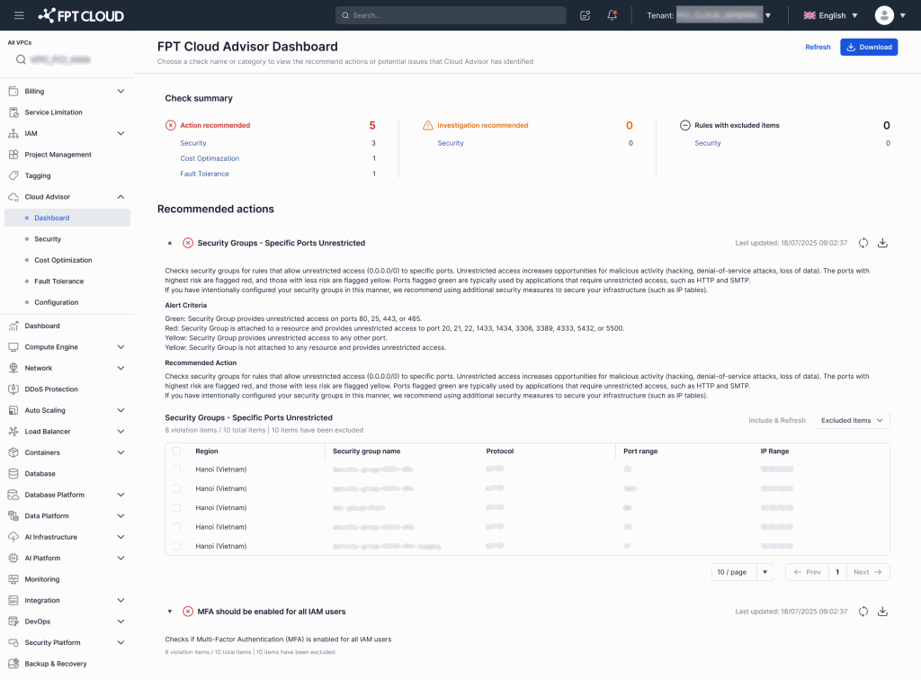The width and height of the screenshot is (921, 680).
Task: Click the Refresh link at top
Action: pos(818,47)
